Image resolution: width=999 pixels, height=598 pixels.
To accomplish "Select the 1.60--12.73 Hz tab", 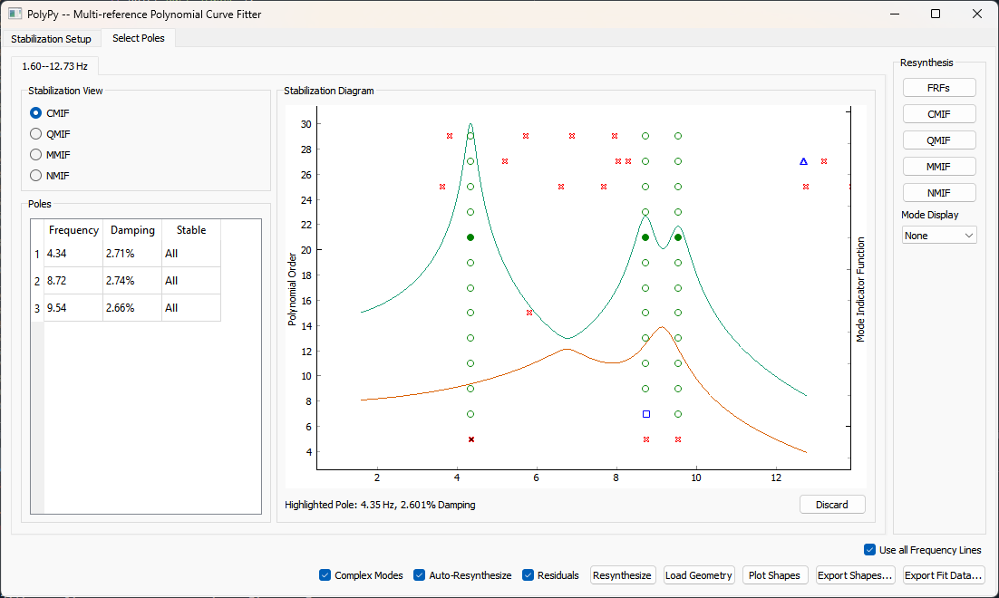I will [x=55, y=66].
